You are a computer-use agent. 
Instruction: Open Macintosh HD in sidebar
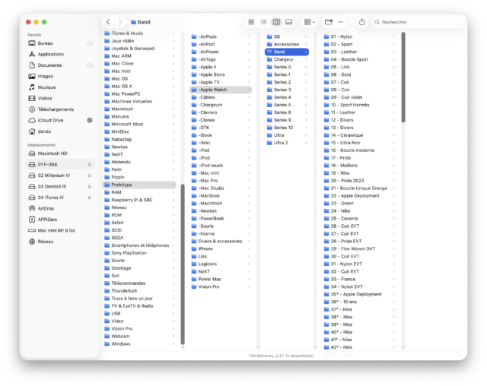coord(53,153)
